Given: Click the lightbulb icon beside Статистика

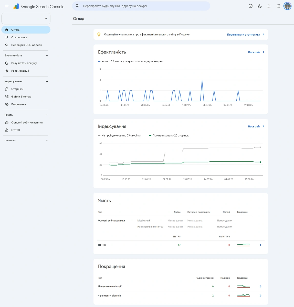Looking at the screenshot, I should [x=7, y=37].
